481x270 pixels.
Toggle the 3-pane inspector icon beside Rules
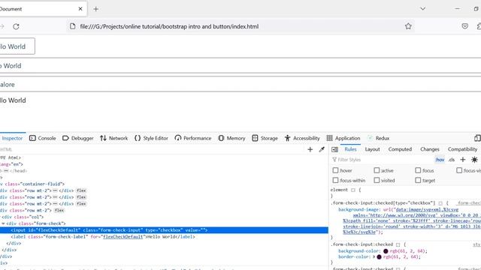(x=334, y=149)
